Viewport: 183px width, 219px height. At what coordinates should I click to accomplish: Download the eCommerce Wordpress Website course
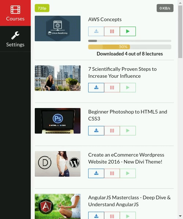click(96, 173)
